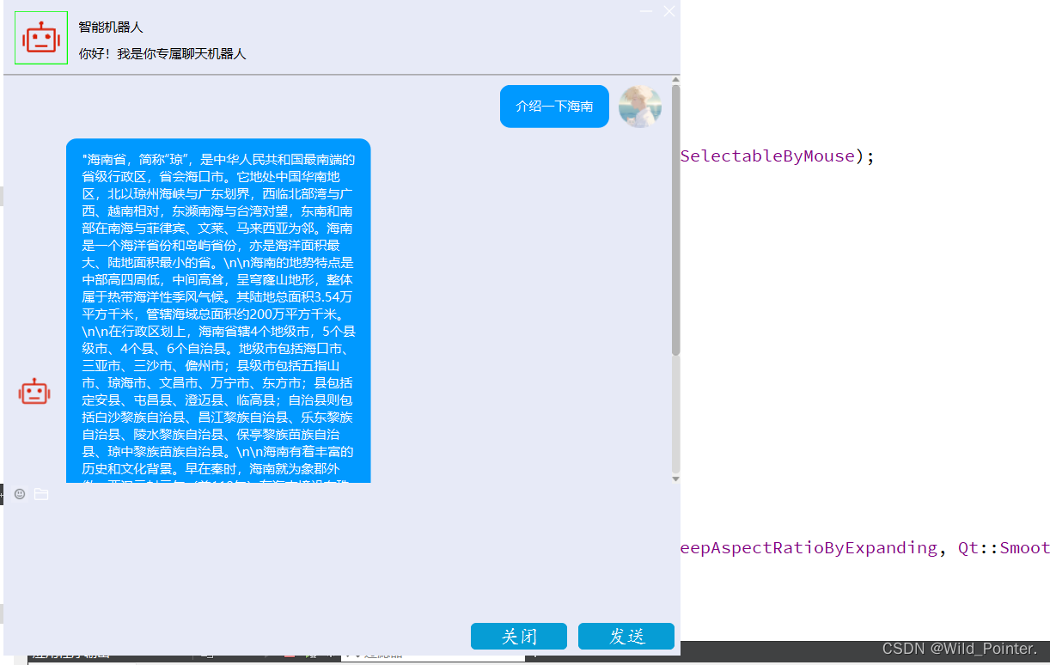Click the 关闭 button

click(x=519, y=636)
